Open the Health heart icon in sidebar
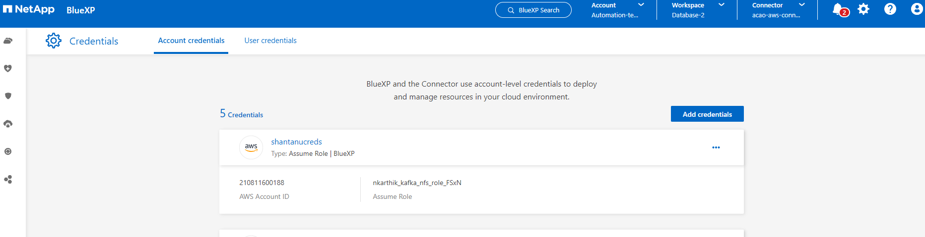Screen dimensions: 925x237 pyautogui.click(x=8, y=68)
